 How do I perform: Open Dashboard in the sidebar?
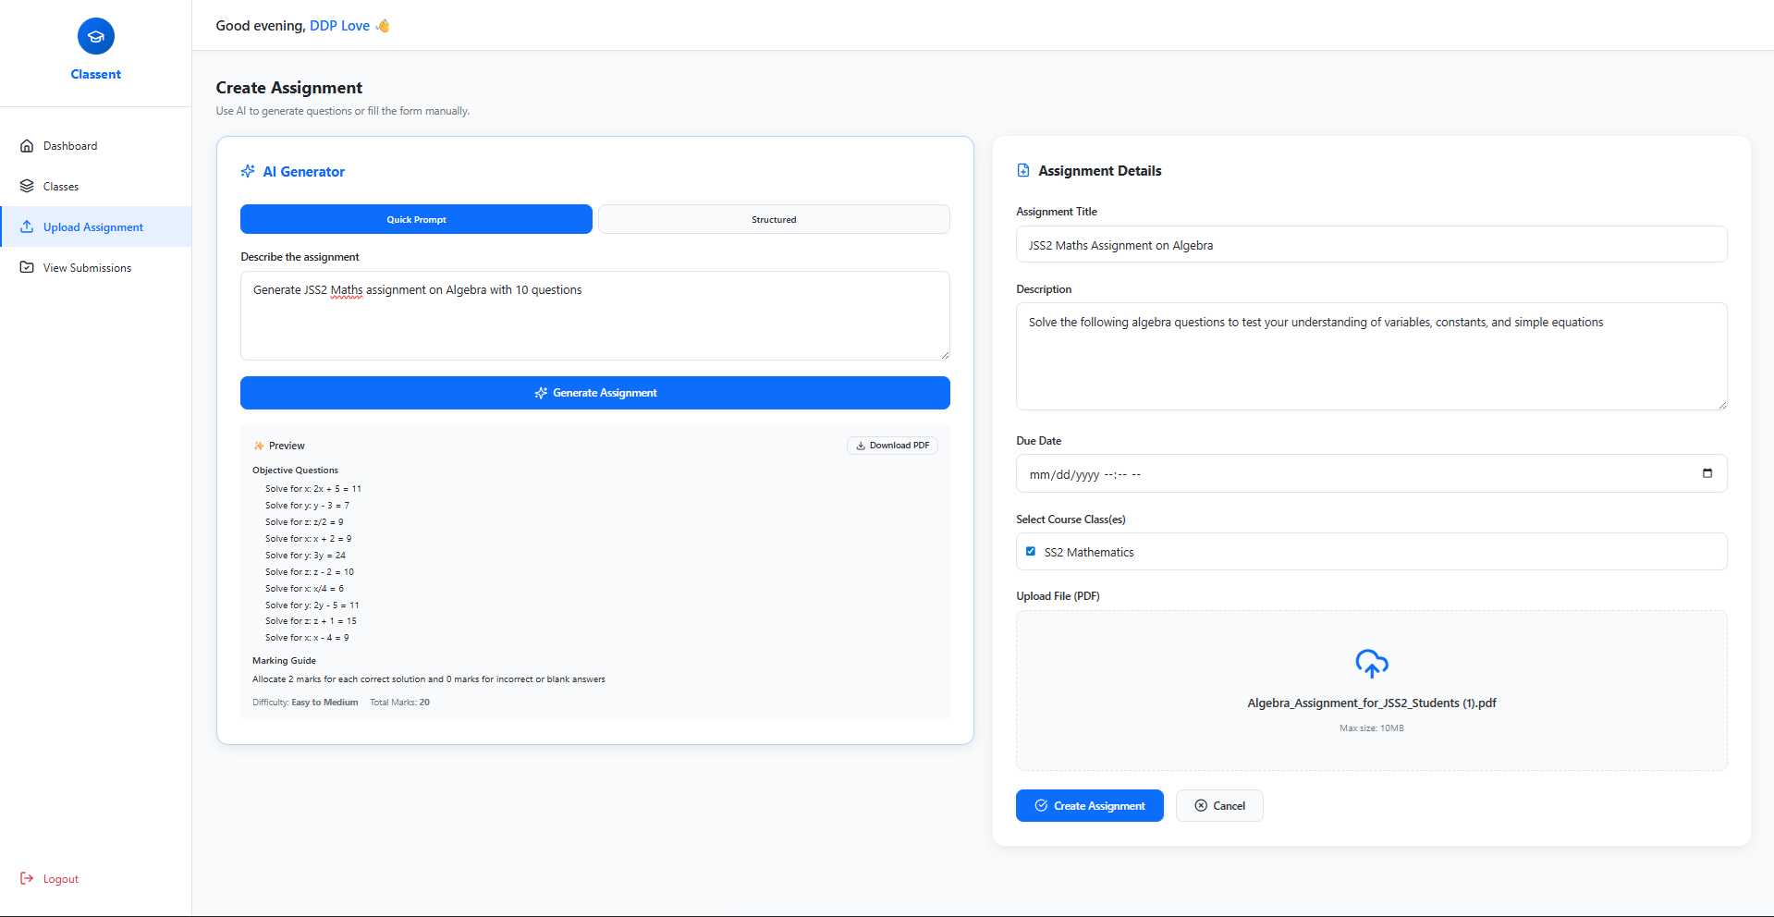[96, 146]
